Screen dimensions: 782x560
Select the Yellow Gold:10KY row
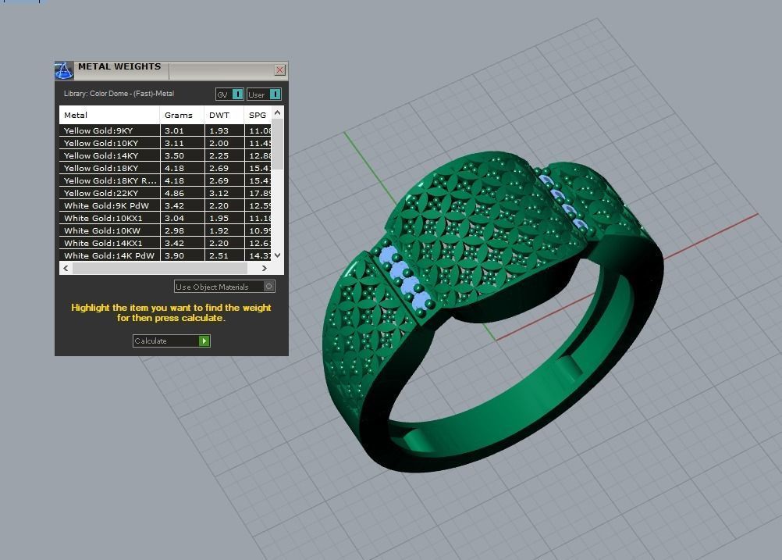(x=165, y=143)
